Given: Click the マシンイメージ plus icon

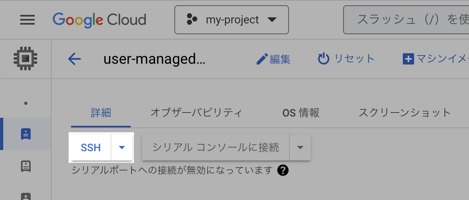Looking at the screenshot, I should tap(408, 60).
